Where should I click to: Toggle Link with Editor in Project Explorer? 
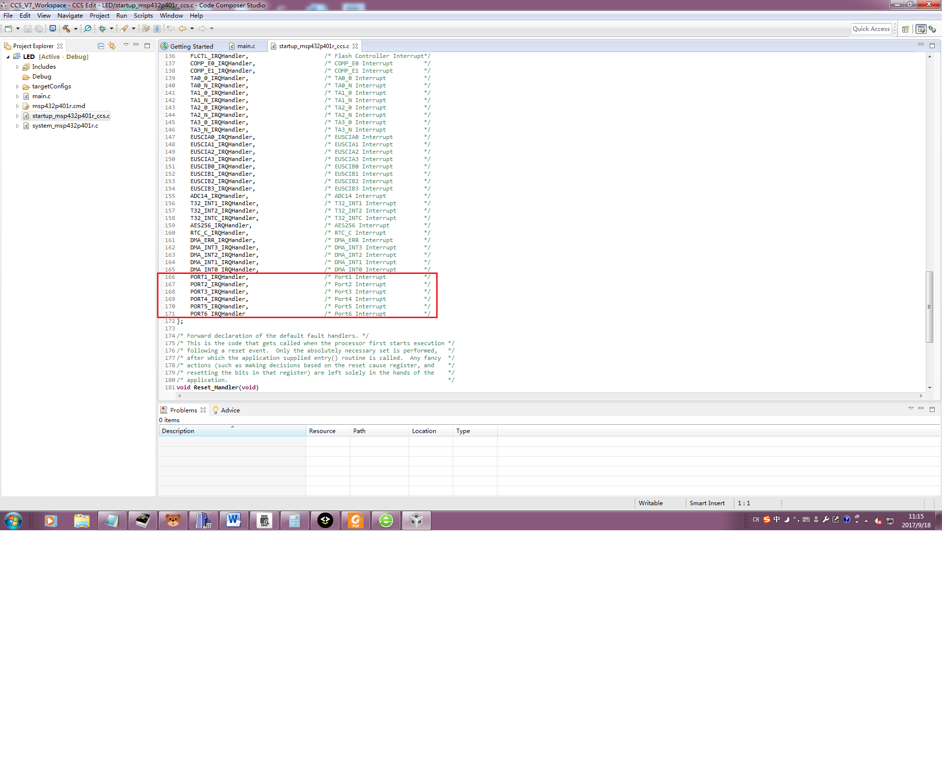tap(112, 46)
